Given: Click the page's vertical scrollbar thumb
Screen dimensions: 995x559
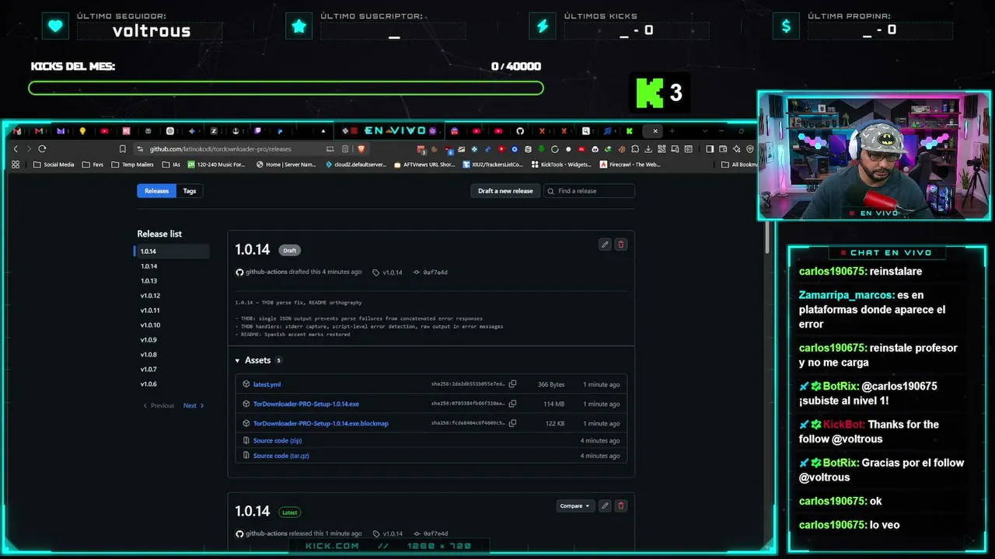Looking at the screenshot, I should (x=766, y=237).
